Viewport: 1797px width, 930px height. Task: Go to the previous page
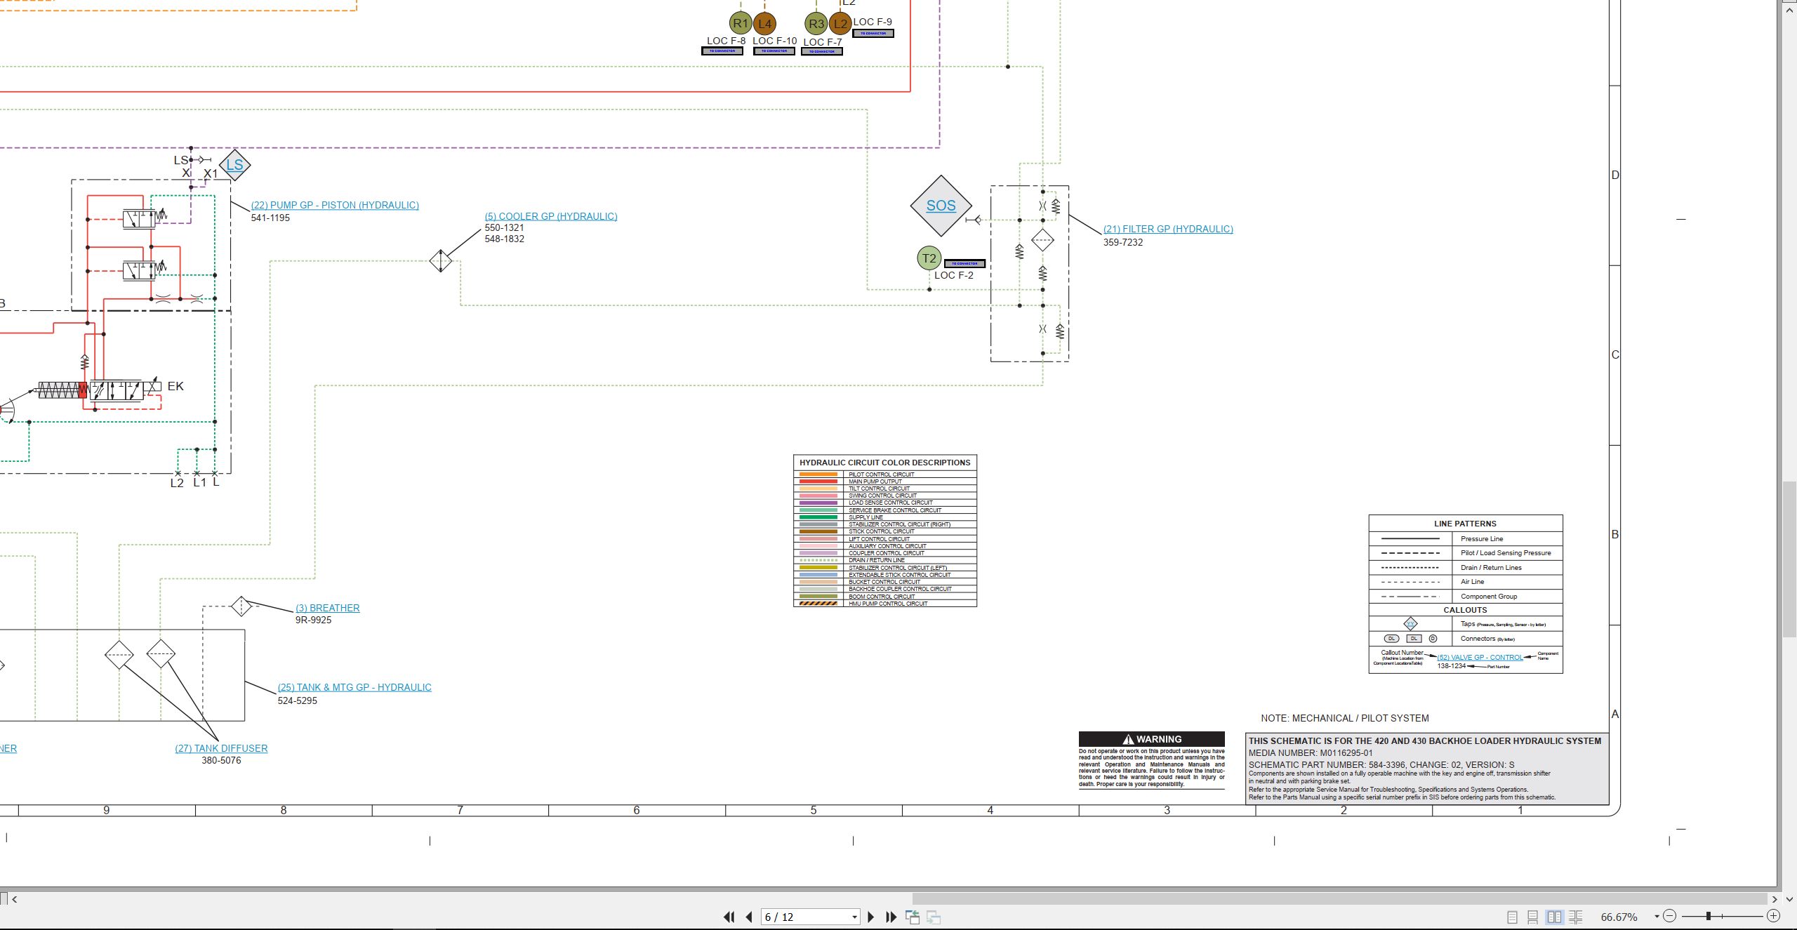tap(749, 917)
